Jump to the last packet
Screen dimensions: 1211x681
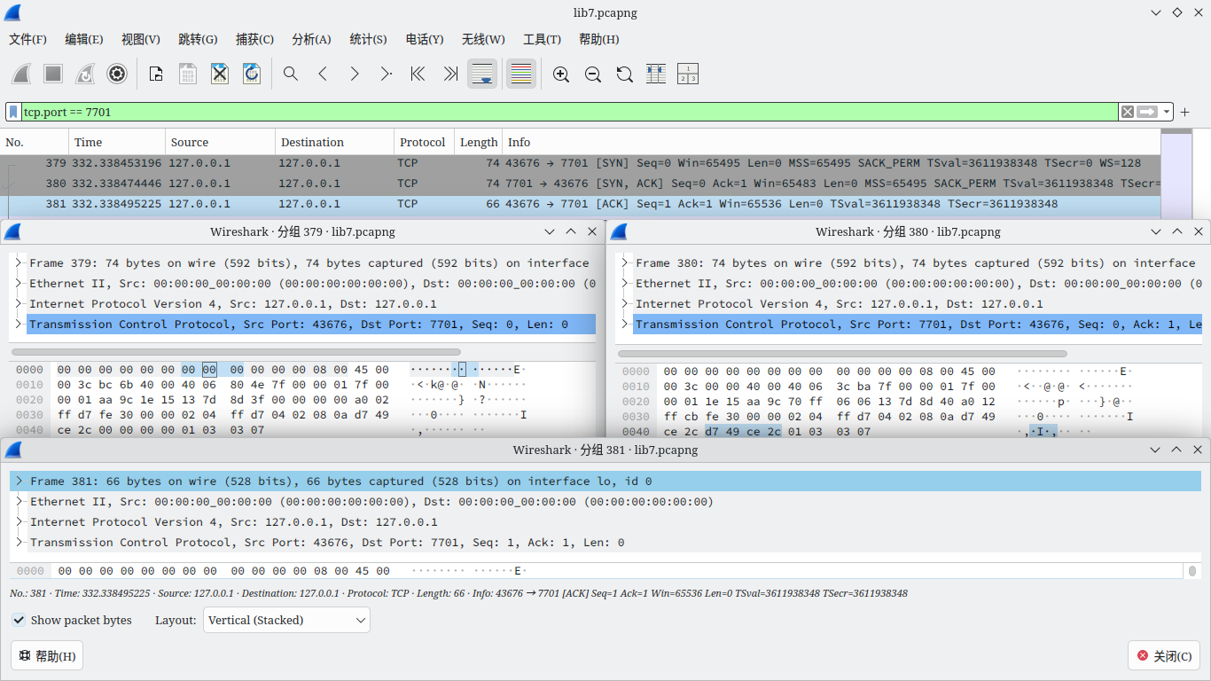450,74
